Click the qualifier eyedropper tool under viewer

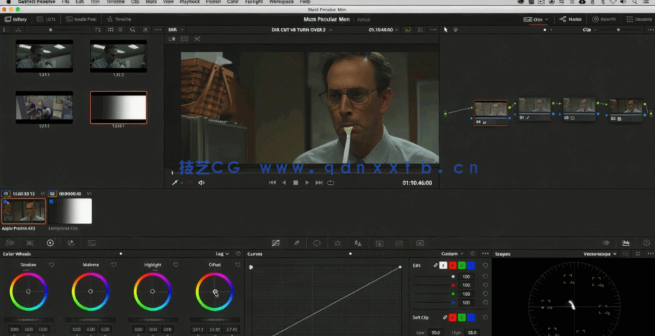click(x=175, y=183)
